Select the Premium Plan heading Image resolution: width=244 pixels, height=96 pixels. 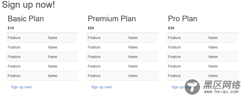pos(112,19)
